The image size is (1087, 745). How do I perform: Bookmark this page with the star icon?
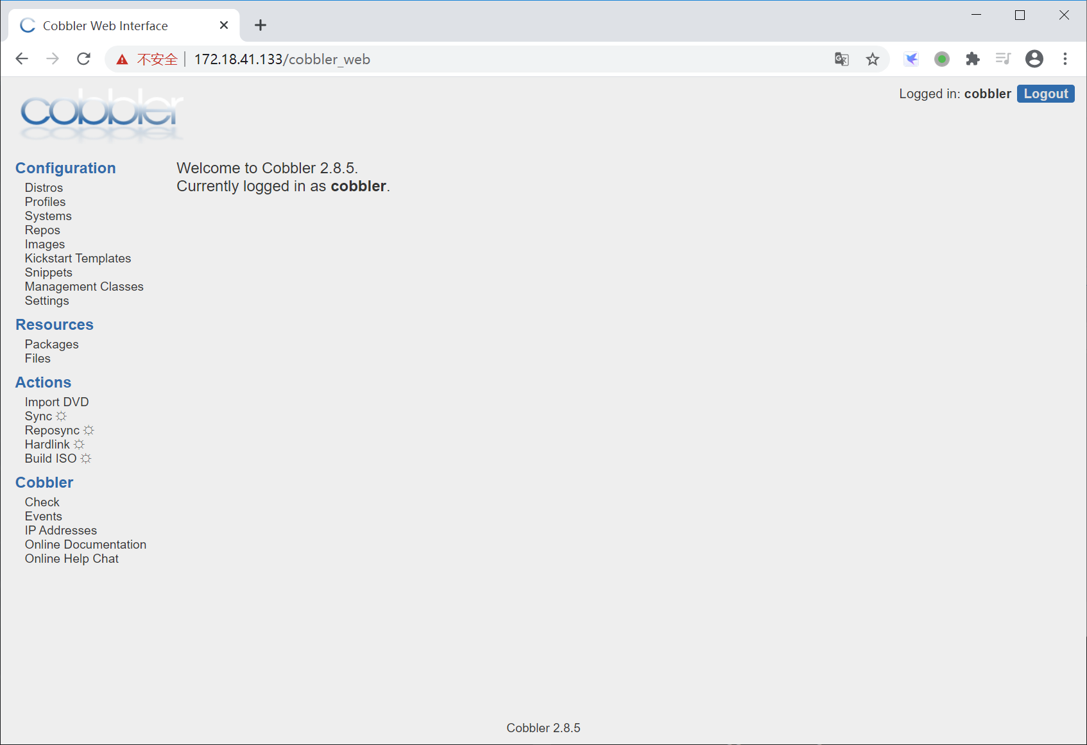873,59
